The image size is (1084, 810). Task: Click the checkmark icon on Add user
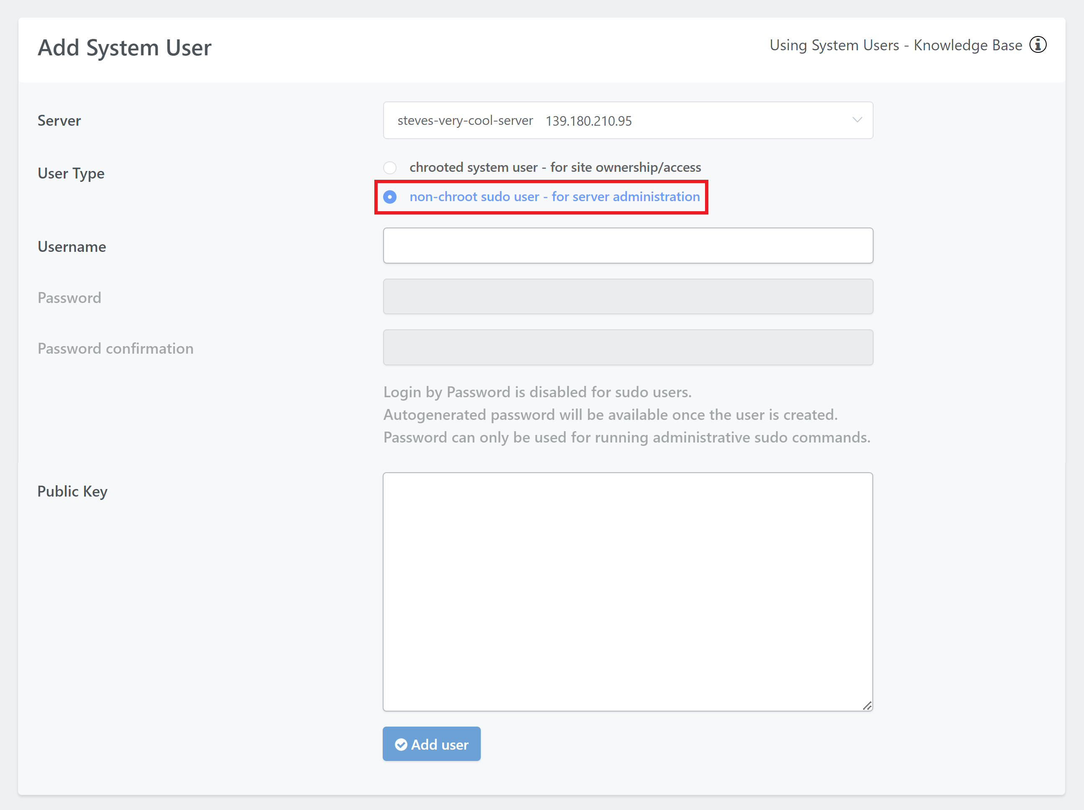(x=401, y=744)
